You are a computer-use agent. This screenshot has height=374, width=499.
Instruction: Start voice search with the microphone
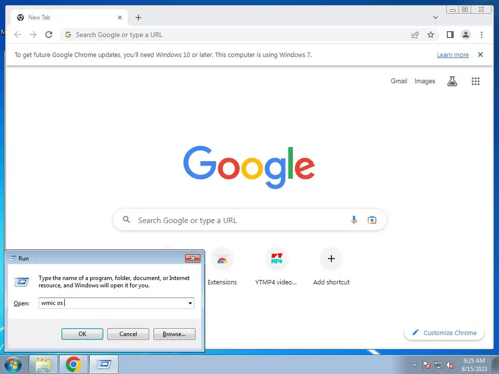click(x=354, y=220)
